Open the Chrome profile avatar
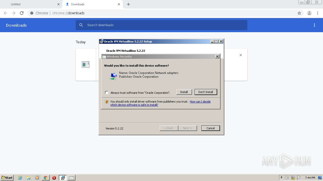The image size is (323, 181). click(309, 13)
